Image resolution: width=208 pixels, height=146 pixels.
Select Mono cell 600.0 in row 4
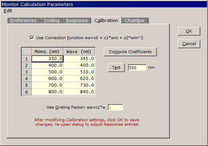pyautogui.click(x=47, y=79)
